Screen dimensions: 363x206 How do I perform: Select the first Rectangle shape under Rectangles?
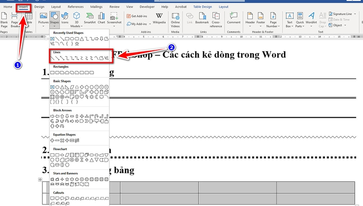[x=53, y=72]
